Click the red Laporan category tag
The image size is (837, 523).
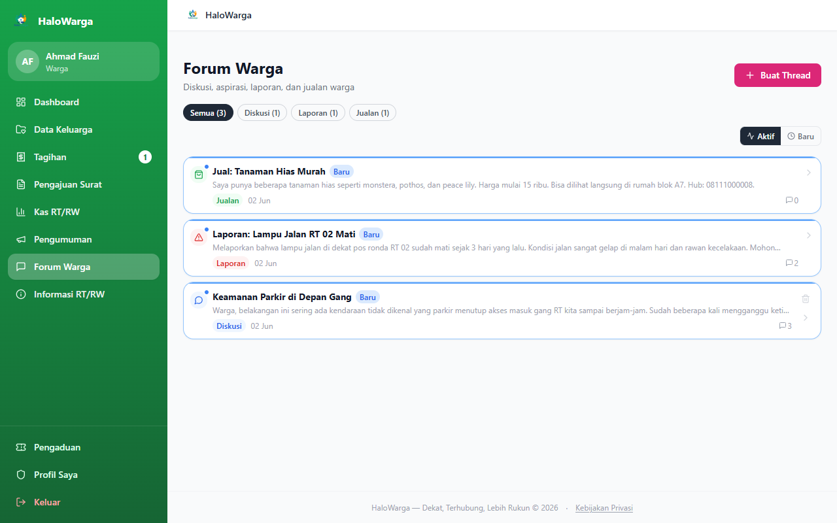coord(231,263)
